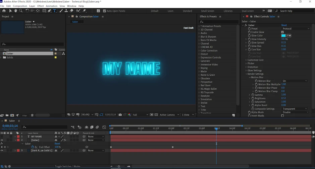The width and height of the screenshot is (315, 169).
Task: Select the Eraser tool
Action: click(x=72, y=11)
